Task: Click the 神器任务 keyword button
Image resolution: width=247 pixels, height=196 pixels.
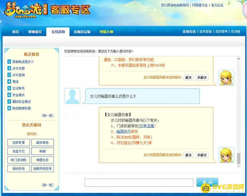Action: point(43,160)
